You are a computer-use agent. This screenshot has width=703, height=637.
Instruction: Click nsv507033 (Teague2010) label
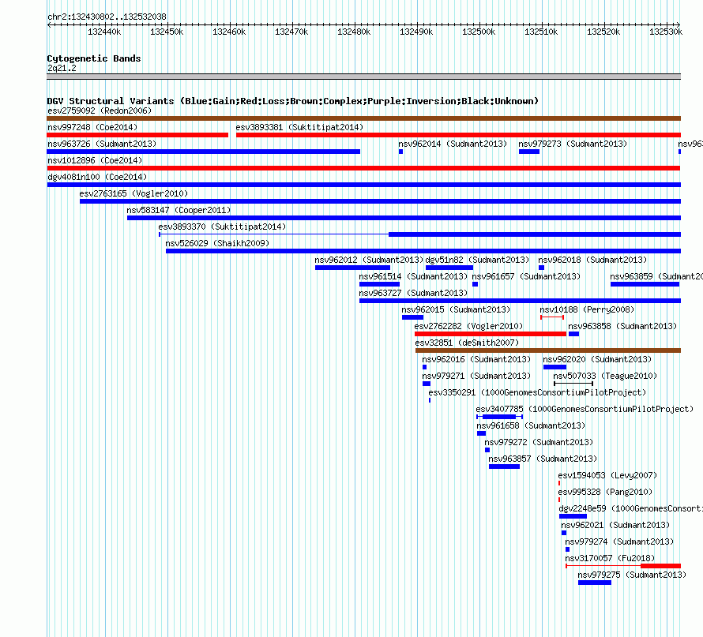(x=605, y=376)
